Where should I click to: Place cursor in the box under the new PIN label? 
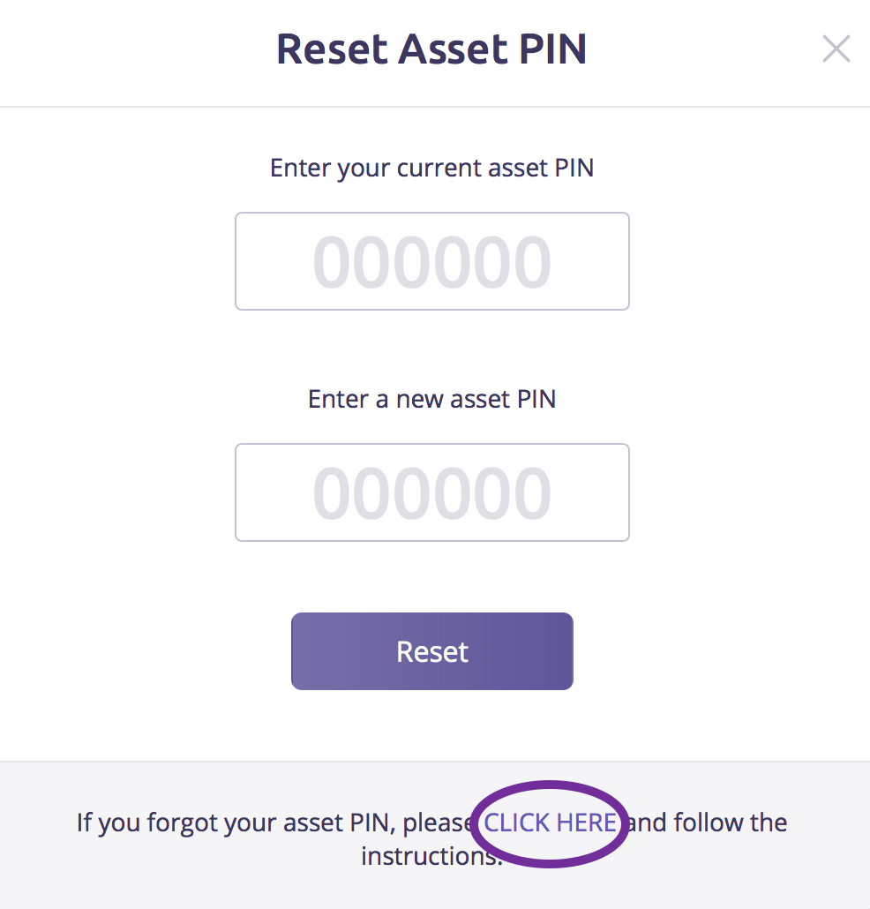click(x=432, y=492)
